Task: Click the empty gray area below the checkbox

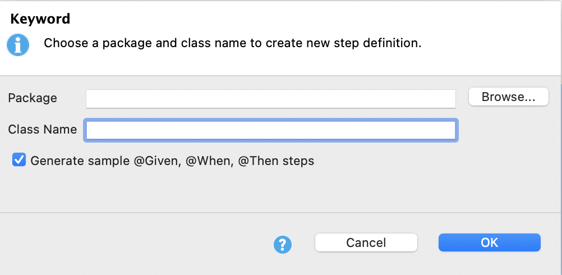Action: point(280,191)
